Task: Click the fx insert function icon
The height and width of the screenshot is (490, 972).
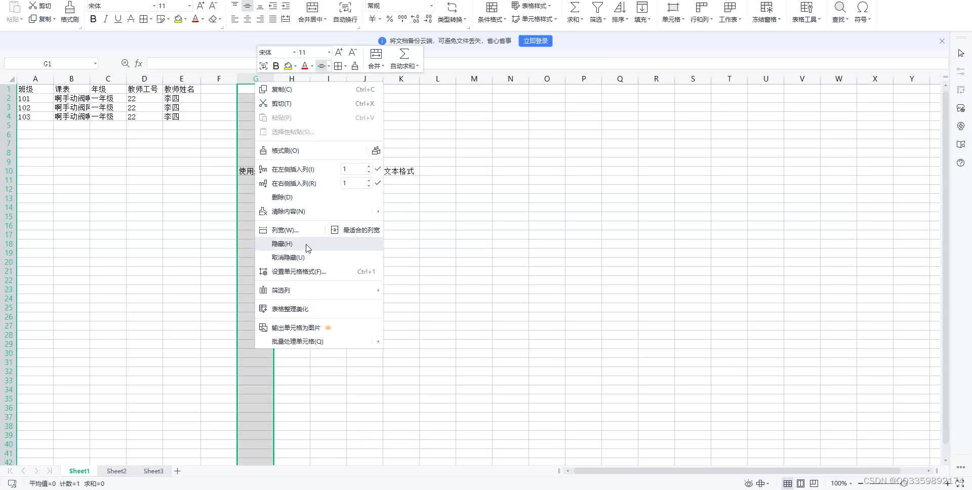Action: point(139,63)
